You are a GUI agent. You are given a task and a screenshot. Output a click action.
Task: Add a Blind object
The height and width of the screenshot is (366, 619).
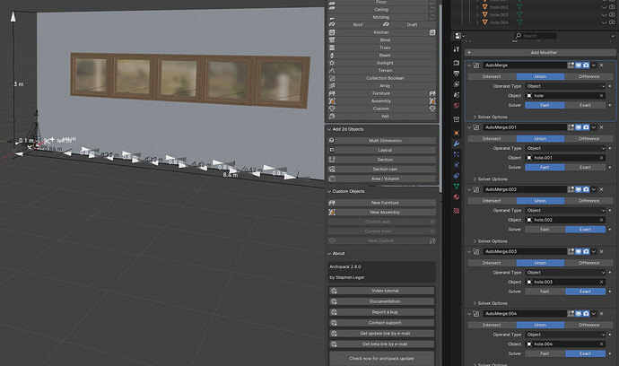(381, 39)
